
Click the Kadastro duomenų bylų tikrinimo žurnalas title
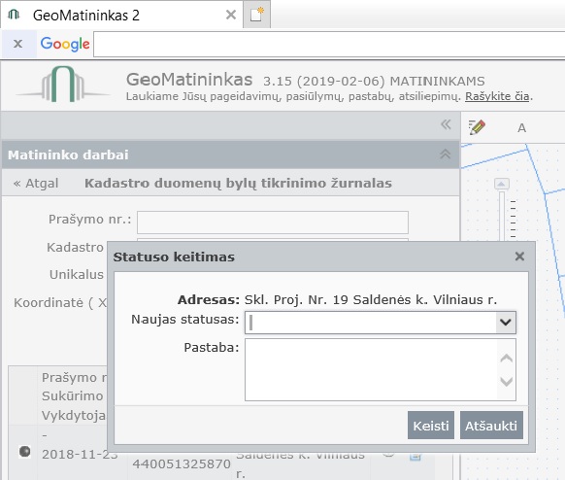click(238, 184)
